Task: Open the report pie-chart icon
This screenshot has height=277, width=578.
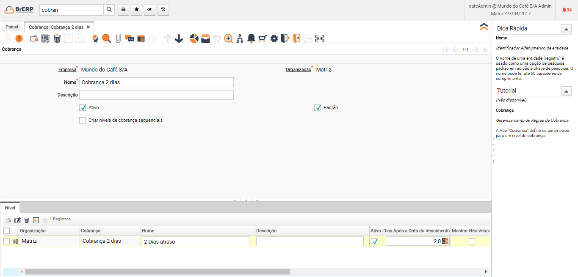Action: pos(194,38)
